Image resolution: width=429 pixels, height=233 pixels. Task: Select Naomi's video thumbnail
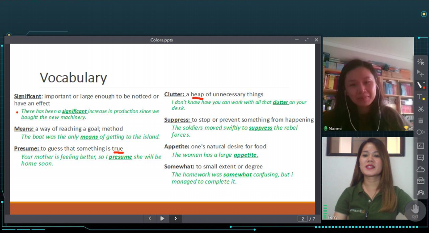[368, 84]
